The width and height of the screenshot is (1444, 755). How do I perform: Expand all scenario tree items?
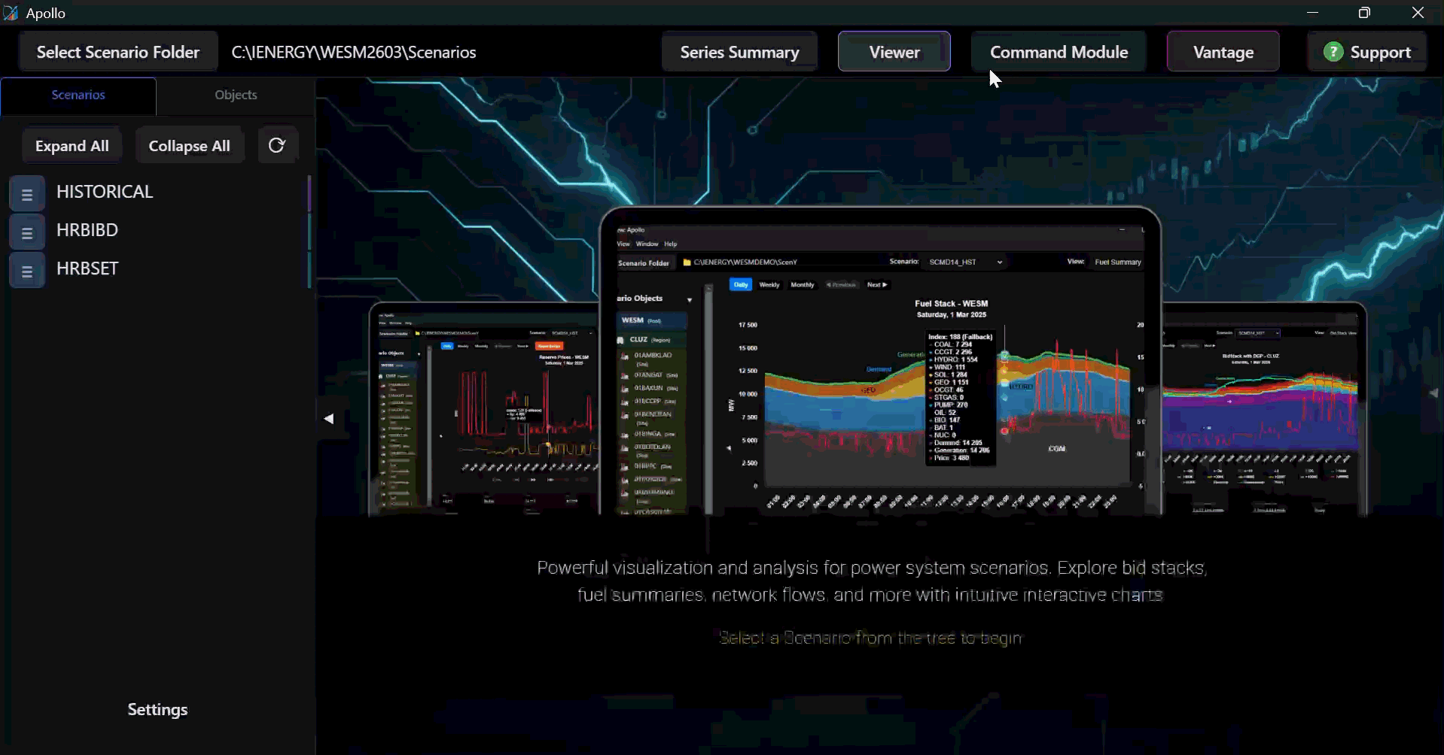(72, 146)
